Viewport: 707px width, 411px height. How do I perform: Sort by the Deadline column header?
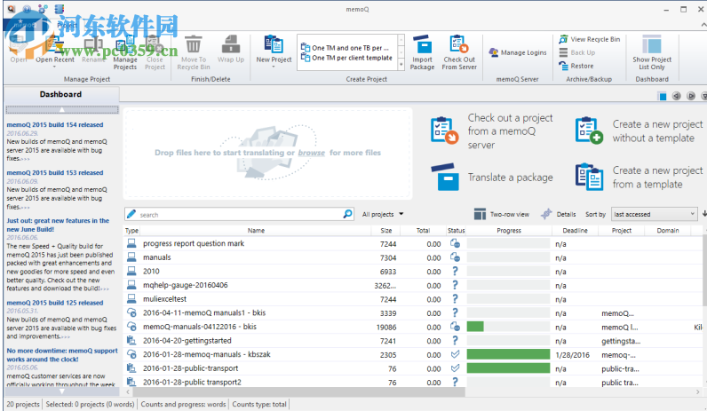(575, 230)
